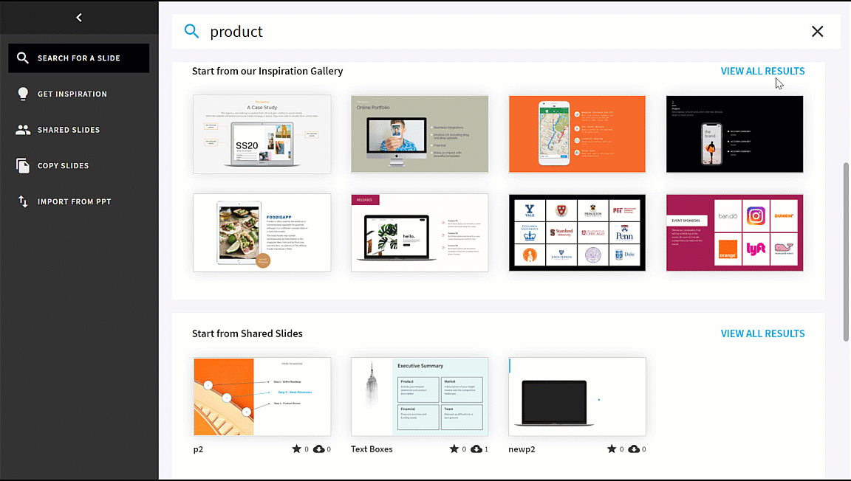Click the Copy Slides pages icon
The image size is (851, 481).
23,165
